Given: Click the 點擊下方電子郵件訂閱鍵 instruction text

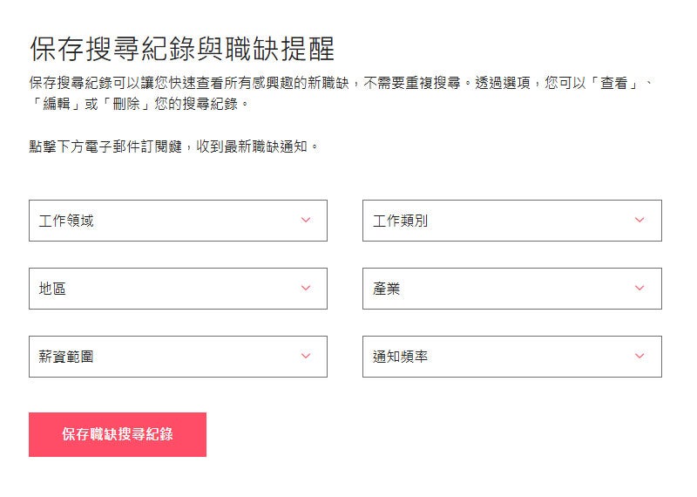Looking at the screenshot, I should point(174,146).
